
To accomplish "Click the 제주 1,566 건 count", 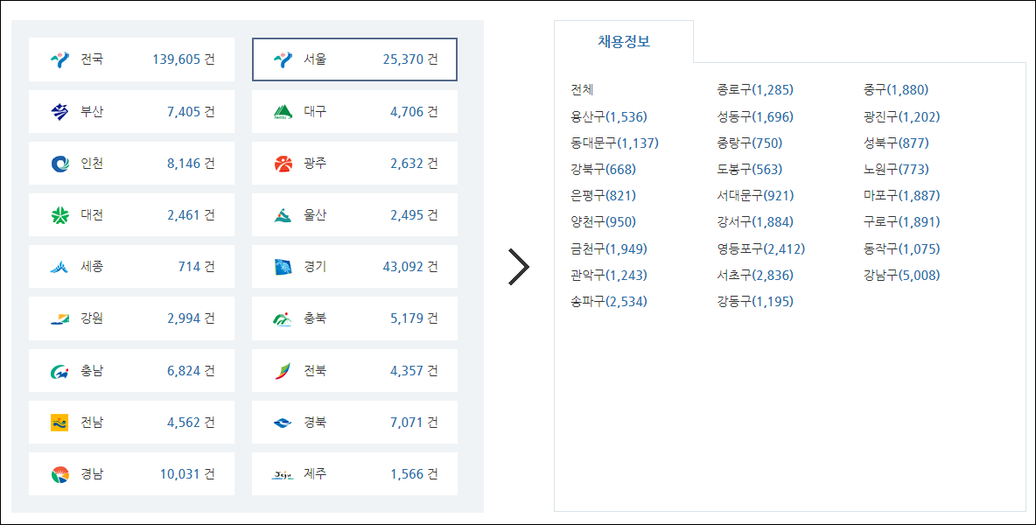I will [x=414, y=474].
